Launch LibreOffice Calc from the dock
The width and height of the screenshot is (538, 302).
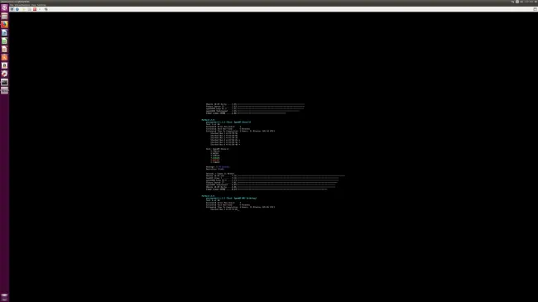coord(4,41)
